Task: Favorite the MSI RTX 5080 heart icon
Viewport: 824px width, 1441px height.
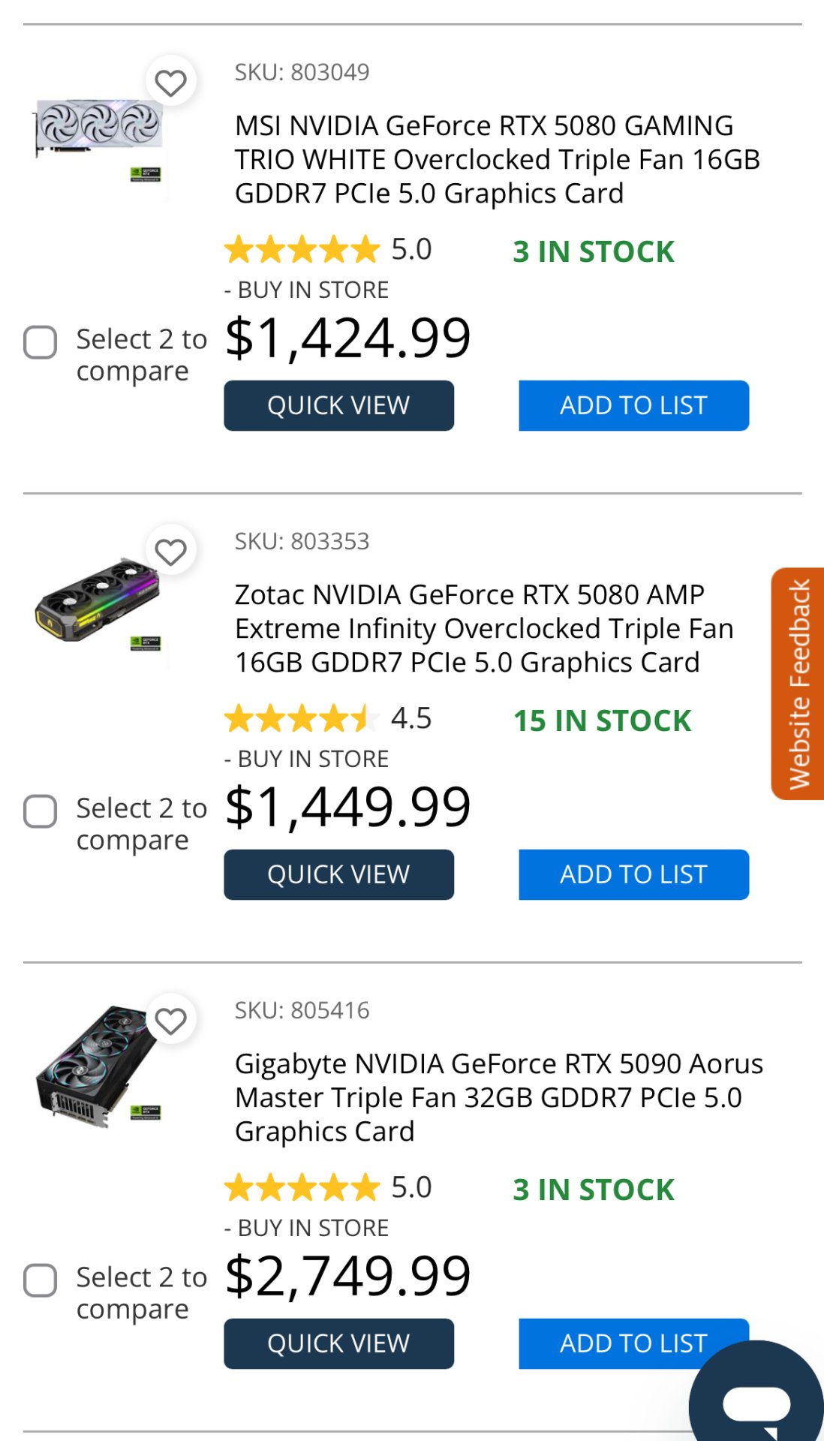Action: point(170,82)
